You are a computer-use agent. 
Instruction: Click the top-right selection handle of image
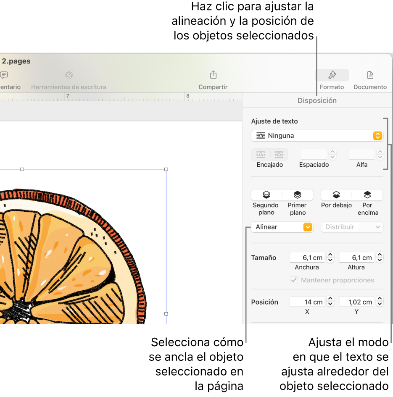tap(166, 169)
